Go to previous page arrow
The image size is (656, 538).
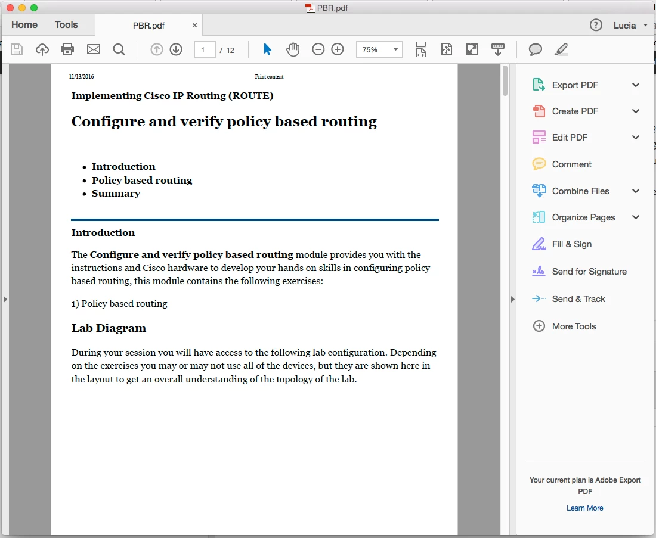pyautogui.click(x=156, y=49)
